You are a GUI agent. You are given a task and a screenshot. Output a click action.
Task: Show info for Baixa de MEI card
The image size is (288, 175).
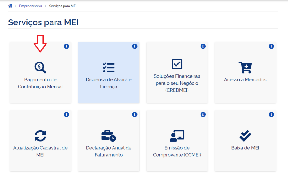[x=271, y=114]
